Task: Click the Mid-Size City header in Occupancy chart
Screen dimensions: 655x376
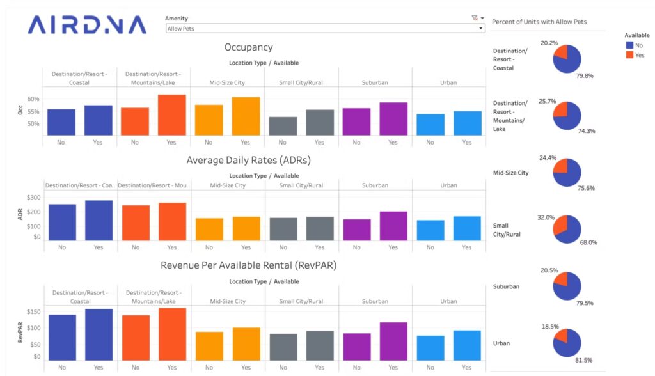Action: pyautogui.click(x=227, y=82)
